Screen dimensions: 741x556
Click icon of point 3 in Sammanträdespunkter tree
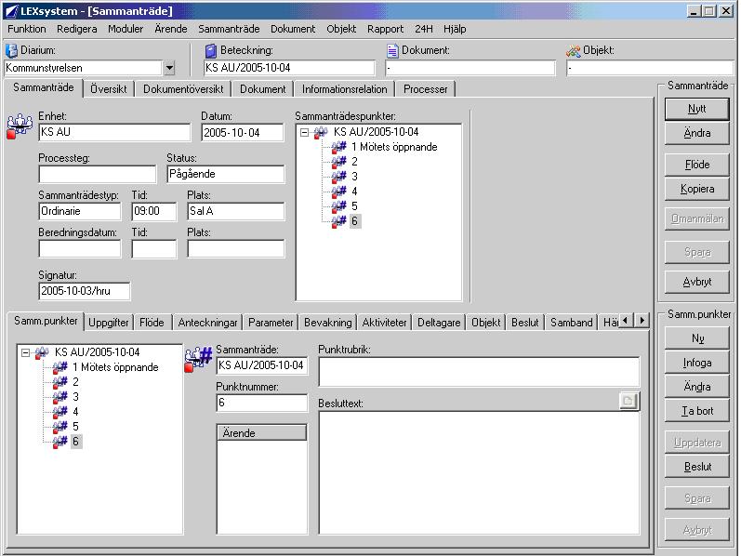coord(338,177)
